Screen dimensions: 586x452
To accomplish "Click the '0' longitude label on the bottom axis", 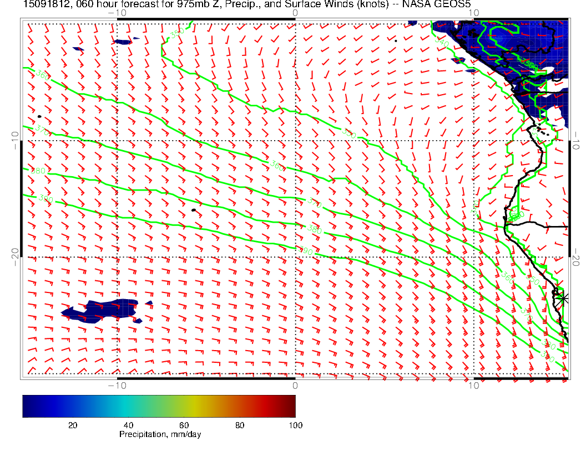I will 295,386.
